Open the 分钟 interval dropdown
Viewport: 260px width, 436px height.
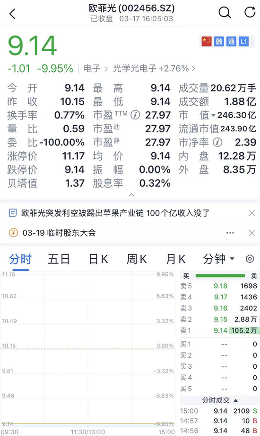219,259
